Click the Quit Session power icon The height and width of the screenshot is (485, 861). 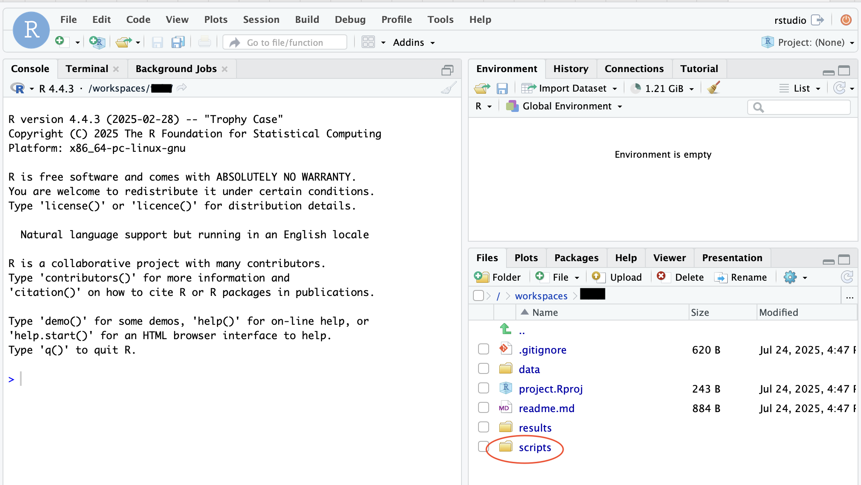click(x=846, y=20)
